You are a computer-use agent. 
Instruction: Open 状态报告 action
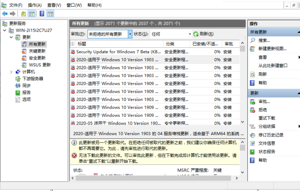[x=267, y=152]
